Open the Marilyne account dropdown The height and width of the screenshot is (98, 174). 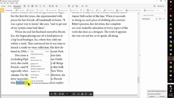[x=161, y=6]
